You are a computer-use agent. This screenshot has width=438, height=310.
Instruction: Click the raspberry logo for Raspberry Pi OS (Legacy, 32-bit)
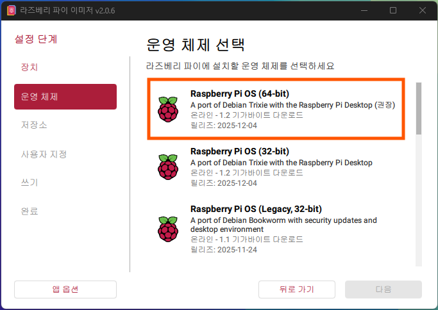[x=168, y=229]
